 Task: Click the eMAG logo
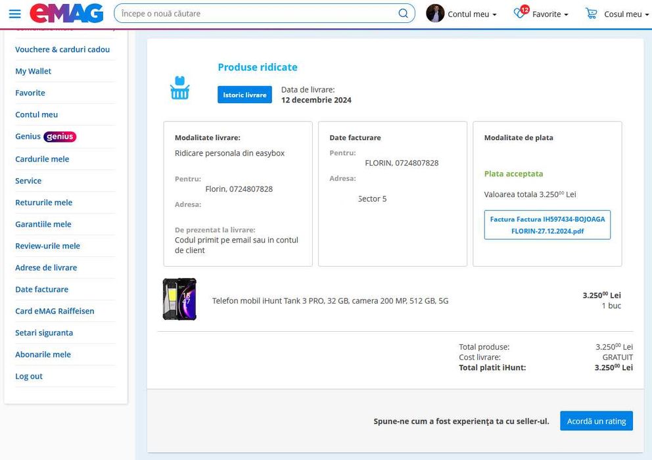point(66,13)
